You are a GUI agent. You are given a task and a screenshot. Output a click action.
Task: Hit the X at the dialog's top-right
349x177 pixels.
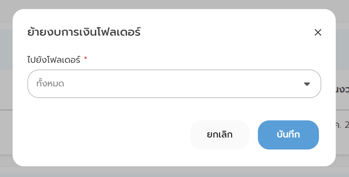(x=318, y=32)
